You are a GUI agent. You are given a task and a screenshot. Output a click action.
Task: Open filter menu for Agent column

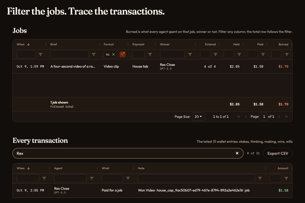(92, 178)
